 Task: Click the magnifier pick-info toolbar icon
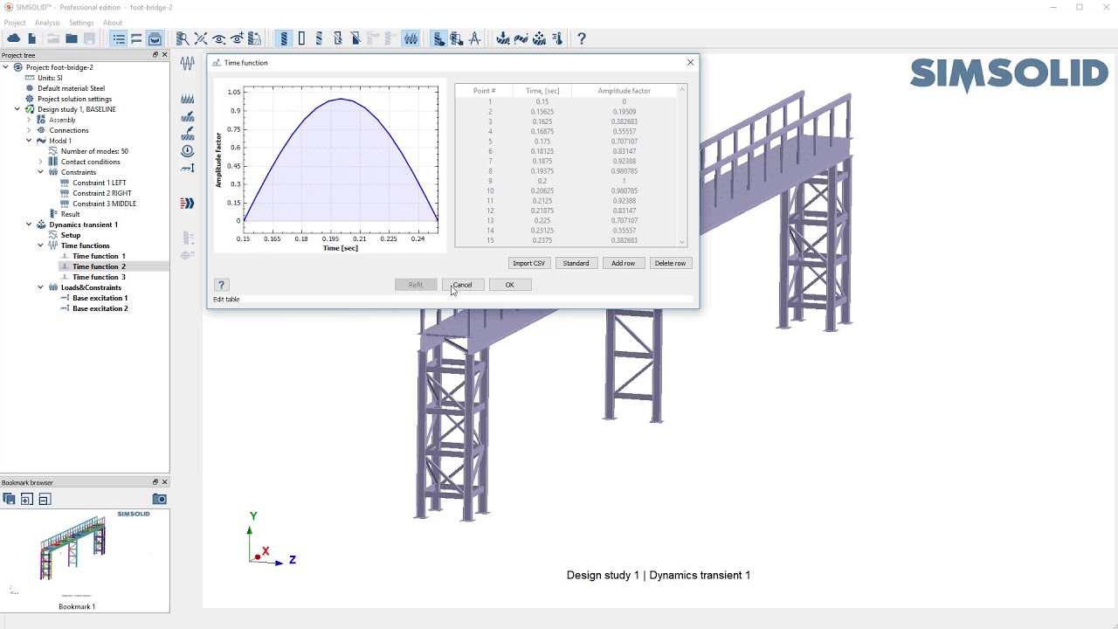coord(183,38)
